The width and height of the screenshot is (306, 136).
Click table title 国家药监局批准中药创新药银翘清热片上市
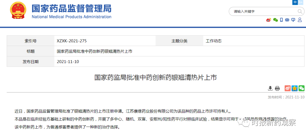pos(95,51)
